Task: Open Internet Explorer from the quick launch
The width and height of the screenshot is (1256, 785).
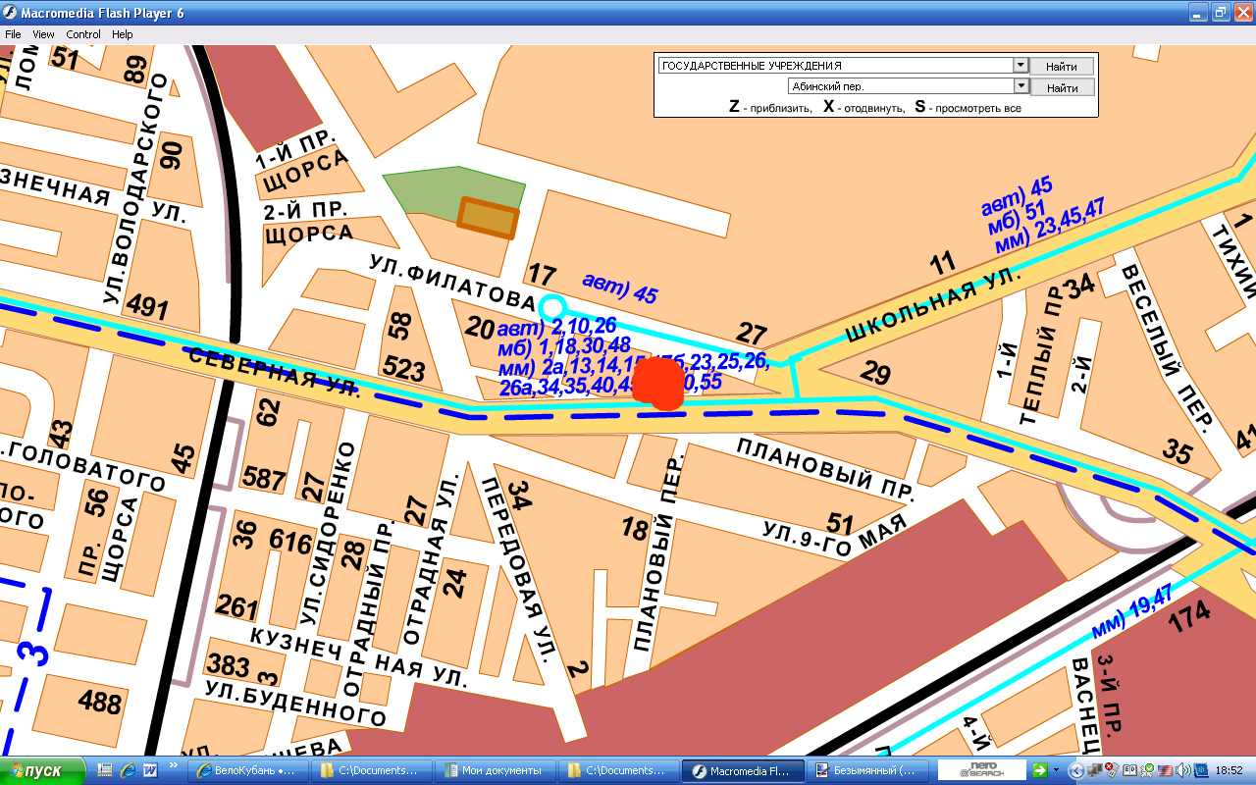Action: (128, 770)
